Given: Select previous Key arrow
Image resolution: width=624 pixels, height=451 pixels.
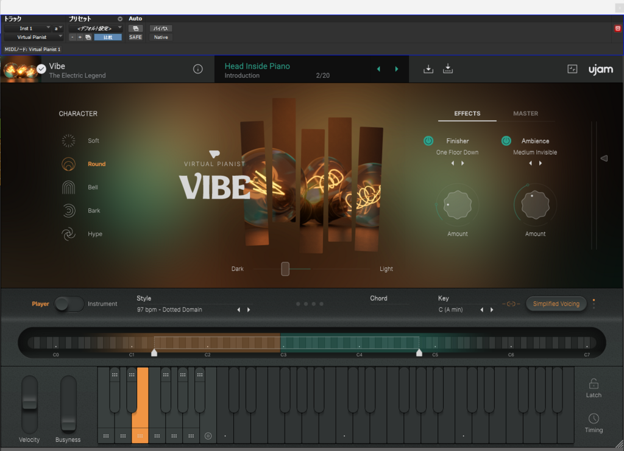Looking at the screenshot, I should 482,310.
